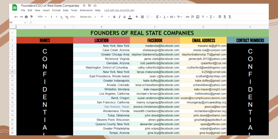Select row 17 header
Screen dimensions: 278x139
pos(13,107)
